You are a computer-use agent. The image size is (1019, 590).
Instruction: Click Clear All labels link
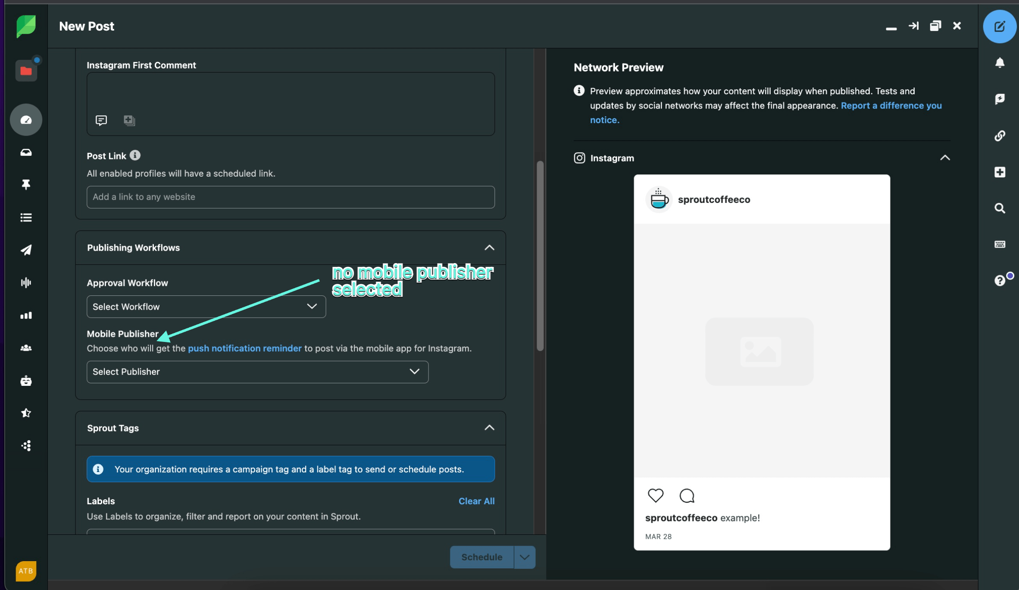[476, 501]
